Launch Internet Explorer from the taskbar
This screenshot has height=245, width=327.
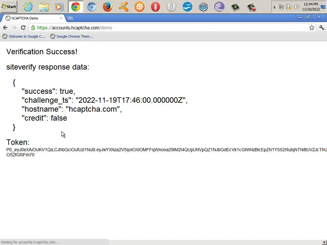point(28,7)
